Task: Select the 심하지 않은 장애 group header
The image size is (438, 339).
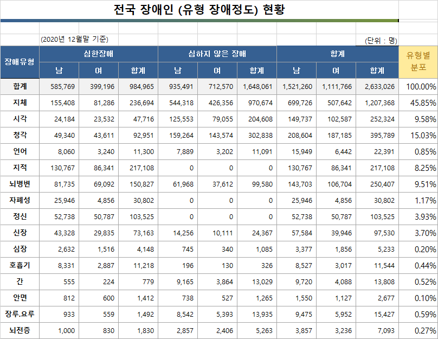Action: pyautogui.click(x=217, y=54)
